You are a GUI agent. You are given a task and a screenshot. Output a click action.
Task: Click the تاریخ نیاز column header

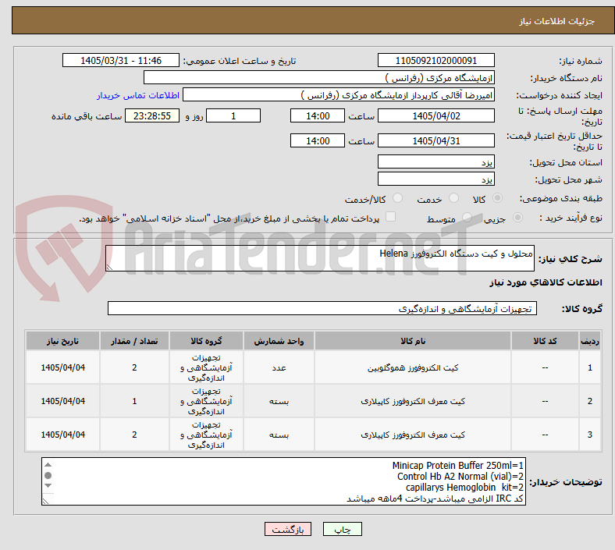coord(62,341)
